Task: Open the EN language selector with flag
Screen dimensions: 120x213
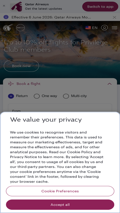Action: pyautogui.click(x=92, y=28)
